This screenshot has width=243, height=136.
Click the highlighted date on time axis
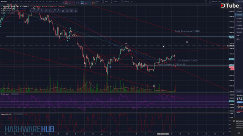tap(163, 134)
